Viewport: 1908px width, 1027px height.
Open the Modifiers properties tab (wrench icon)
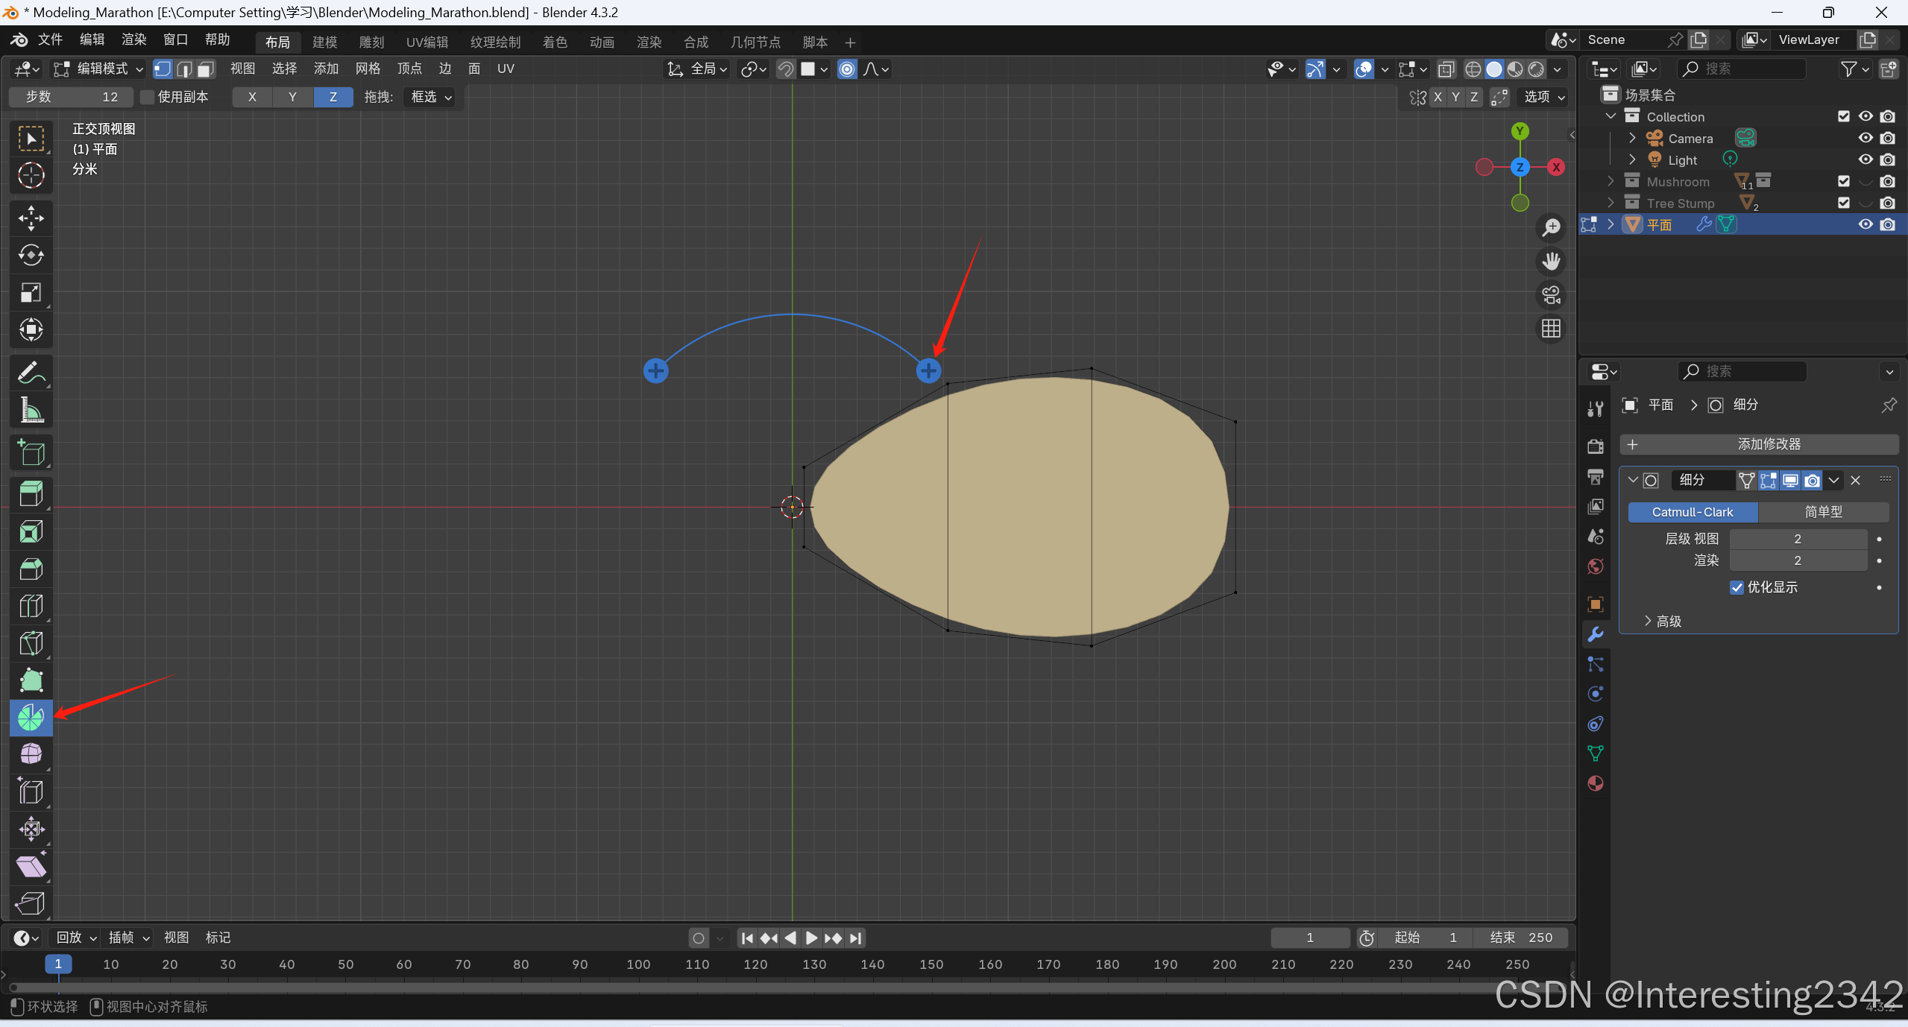point(1596,634)
